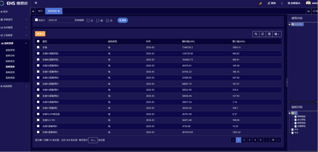Expand the XXX项目 tree node
The image size is (318, 152).
tap(289, 24)
